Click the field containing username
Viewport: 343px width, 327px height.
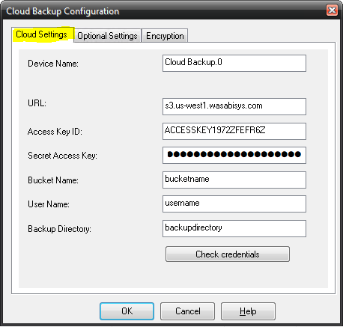click(234, 204)
